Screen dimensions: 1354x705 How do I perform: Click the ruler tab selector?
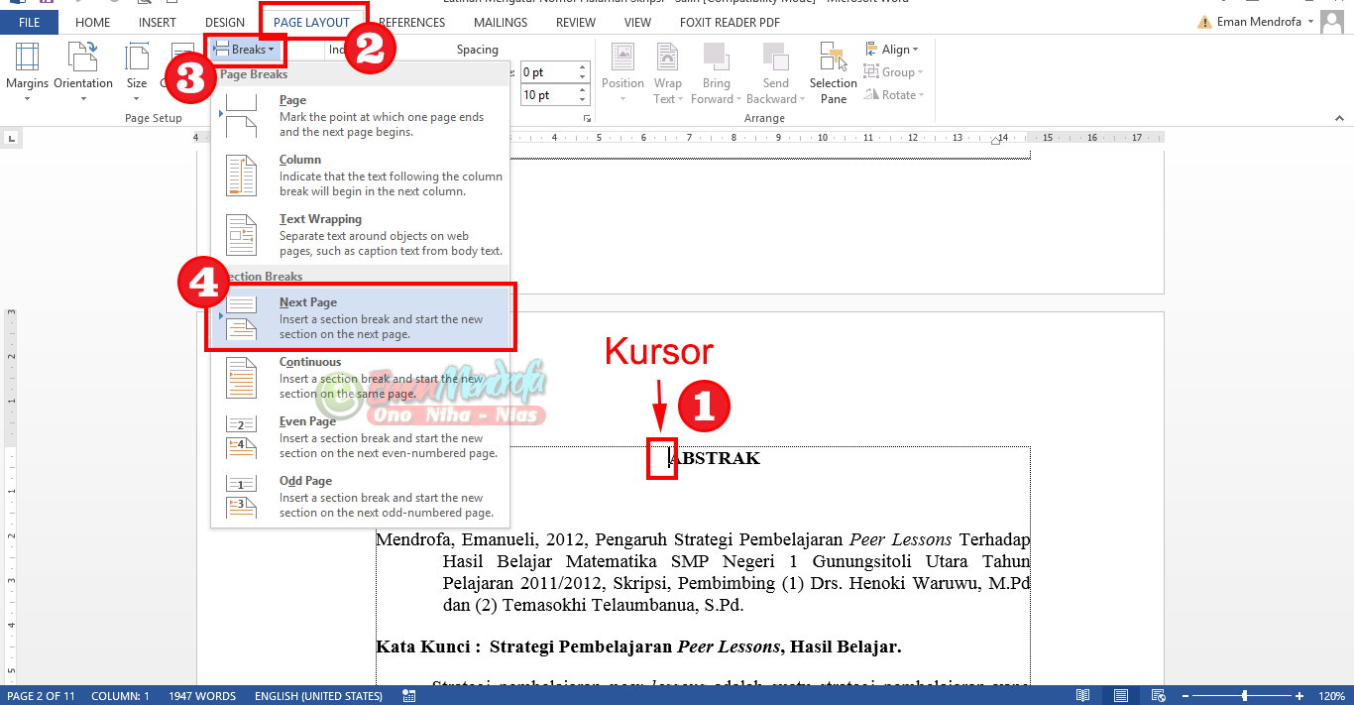click(x=11, y=138)
